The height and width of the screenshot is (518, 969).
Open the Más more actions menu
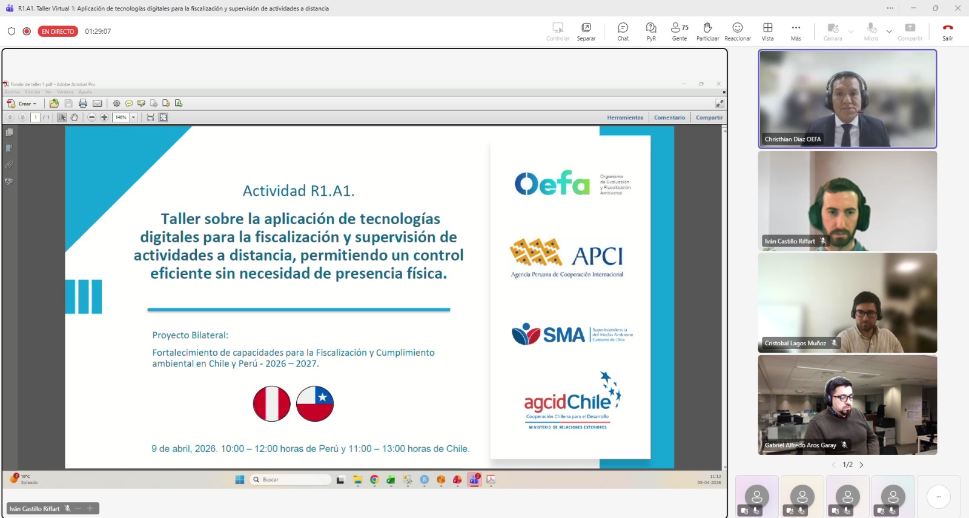pyautogui.click(x=796, y=32)
